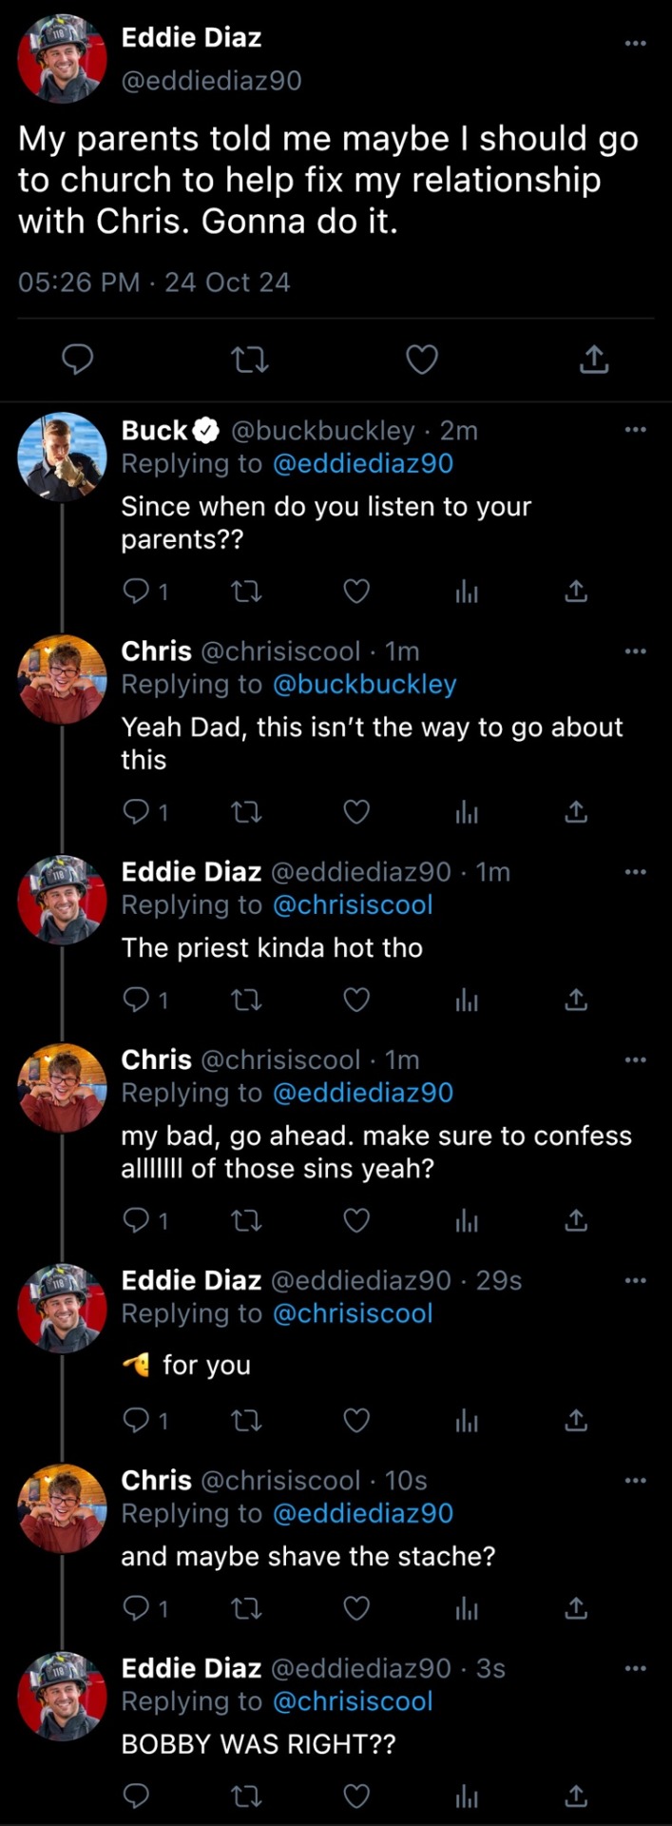Viewport: 672px width, 1826px height.
Task: View analytics on Buck's reply
Action: coord(467,592)
